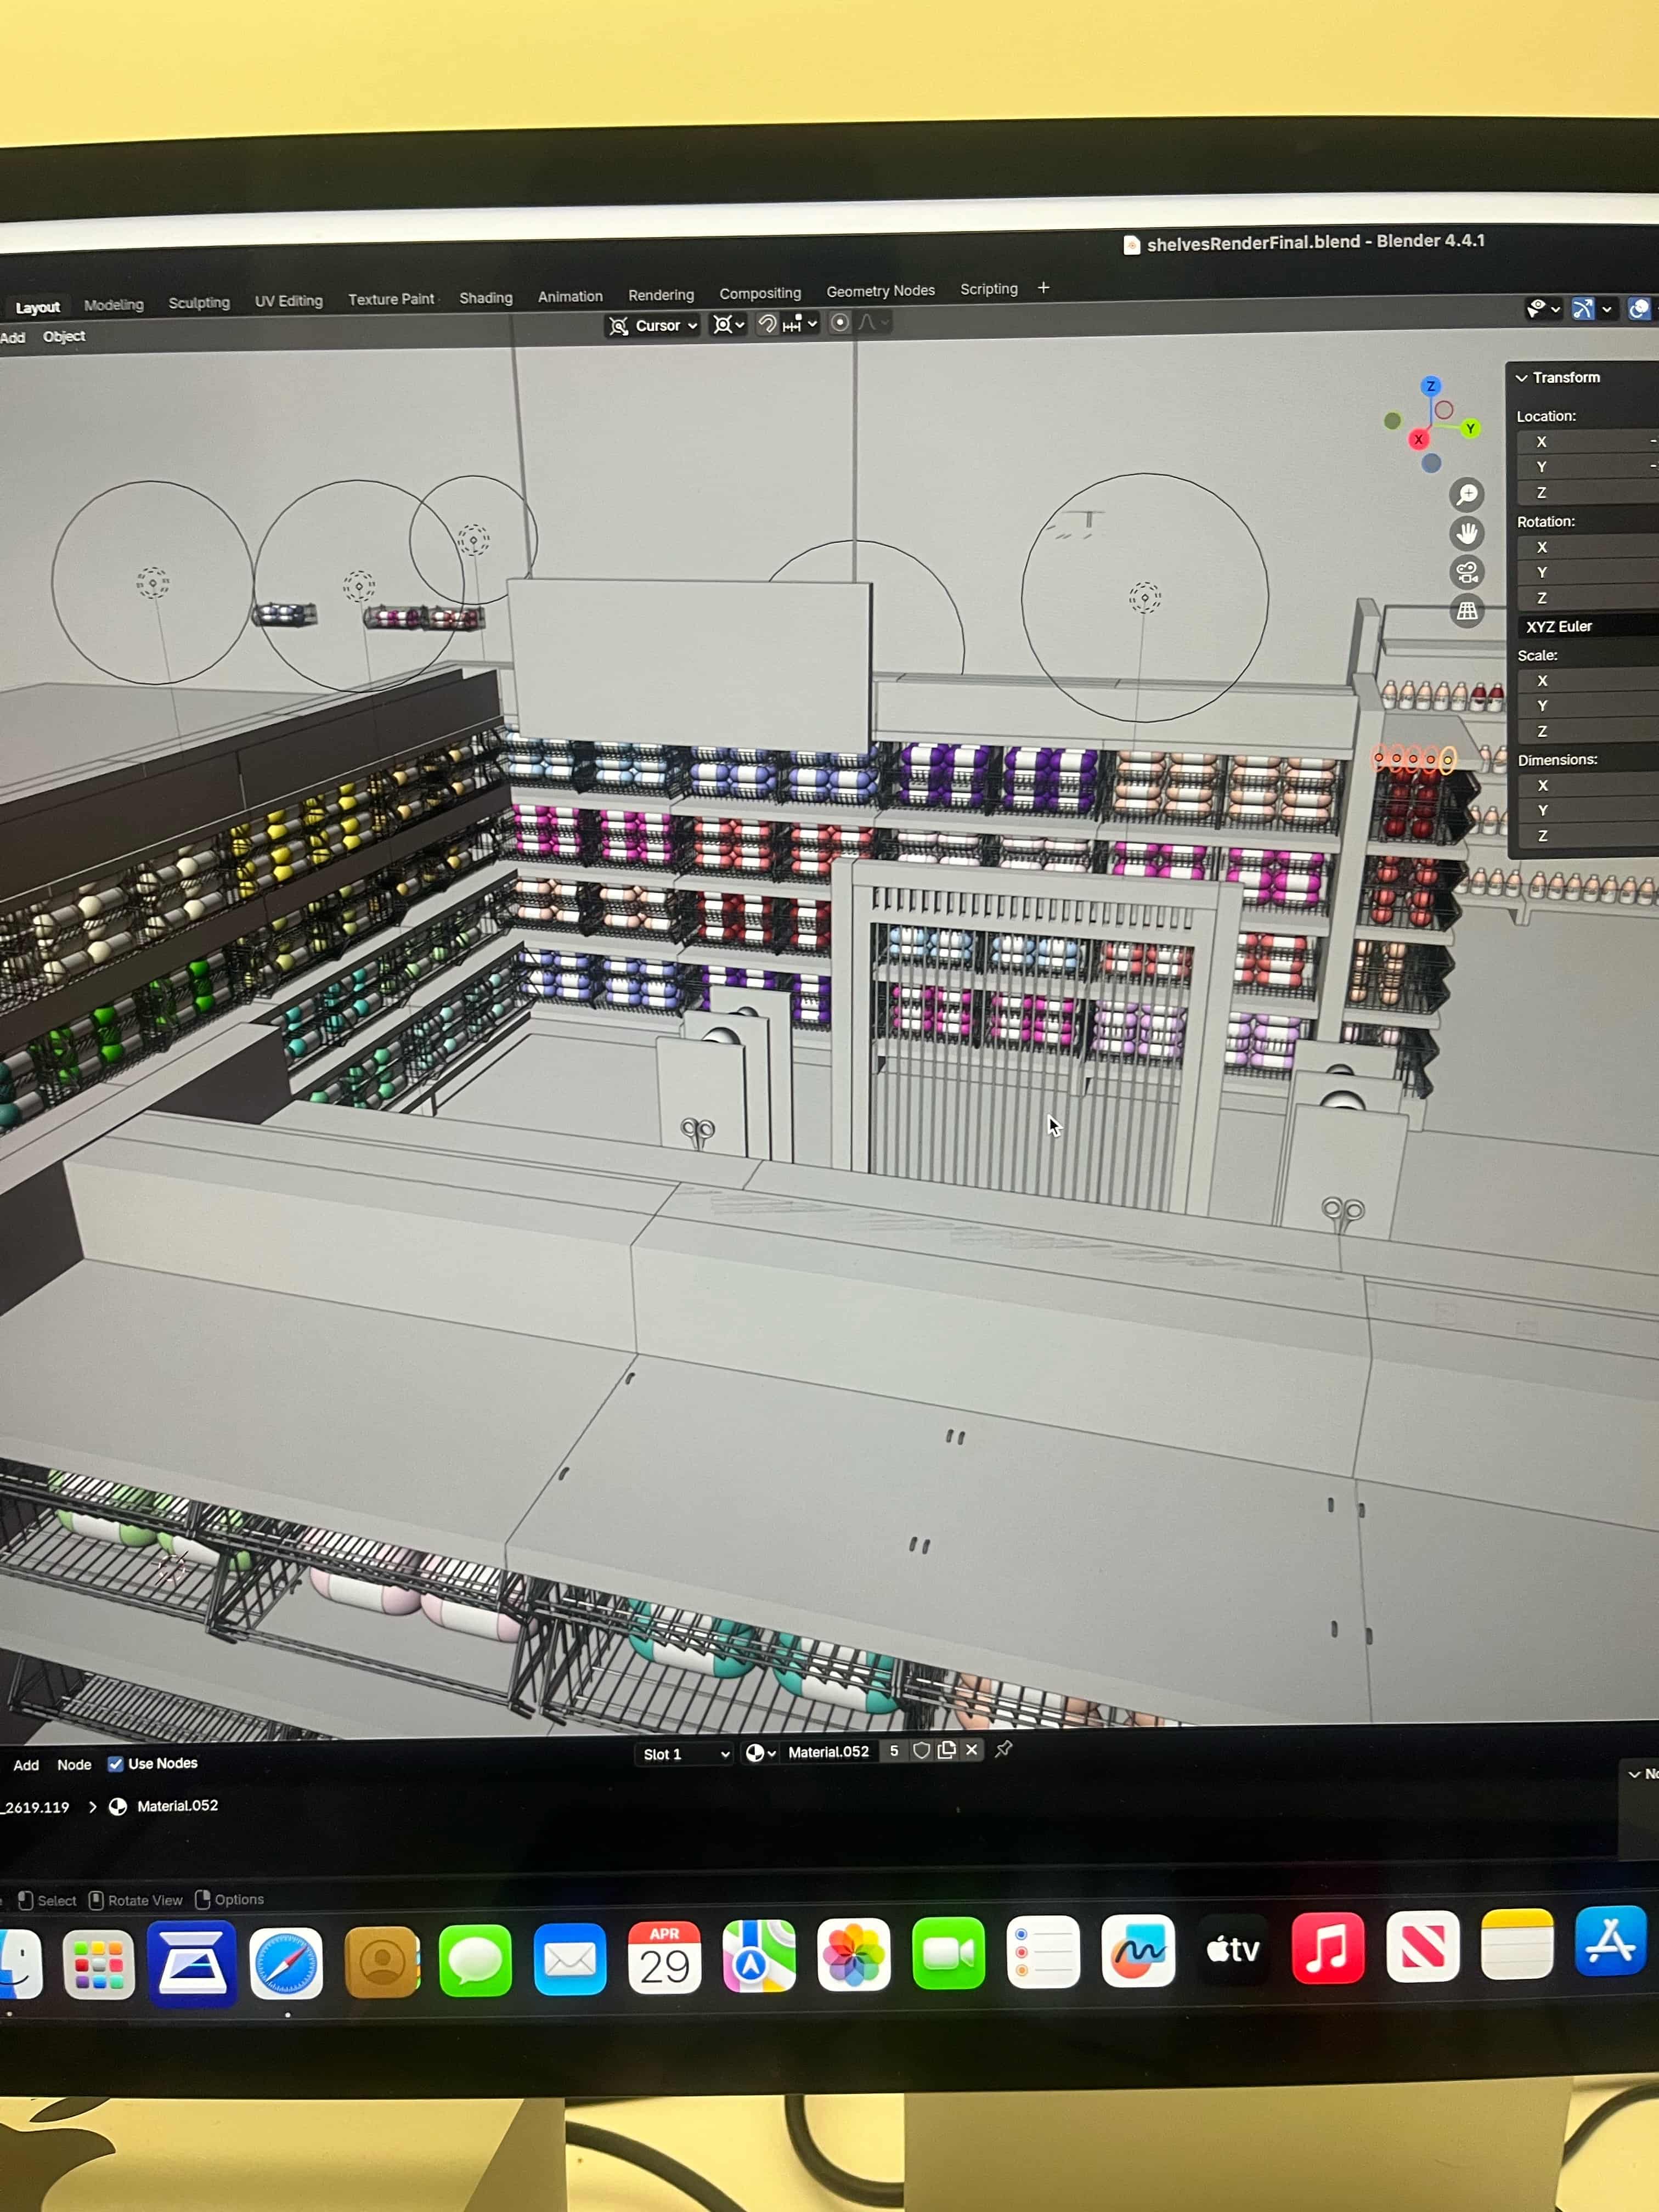Collapse the Transform panel
Image resolution: width=1659 pixels, height=2212 pixels.
[x=1521, y=378]
